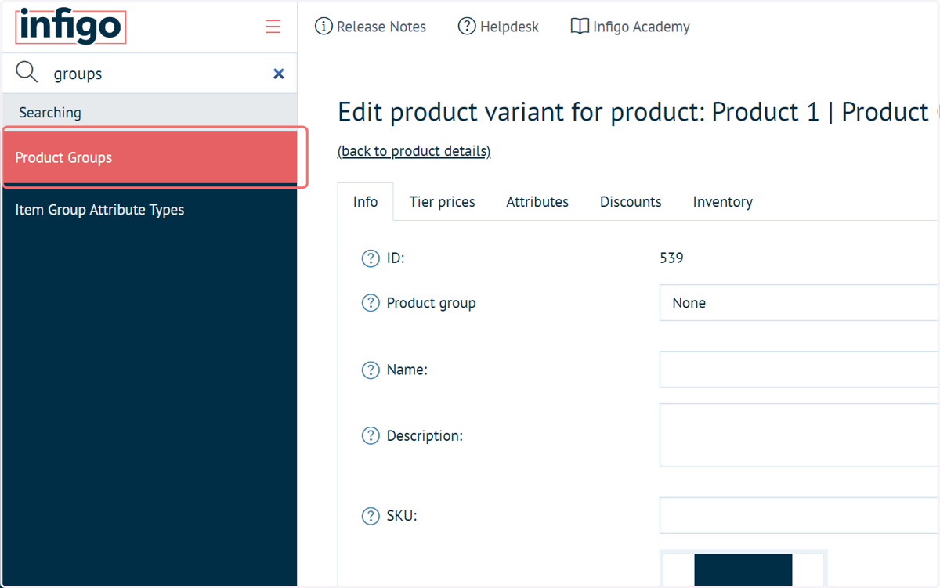Click the Helpdesk question mark icon
The height and width of the screenshot is (588, 940).
[x=467, y=27]
